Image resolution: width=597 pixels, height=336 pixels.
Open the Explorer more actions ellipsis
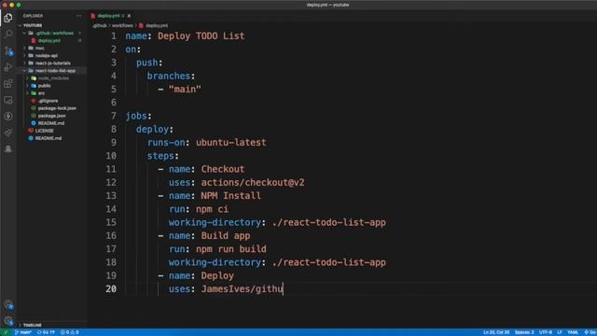[x=78, y=16]
